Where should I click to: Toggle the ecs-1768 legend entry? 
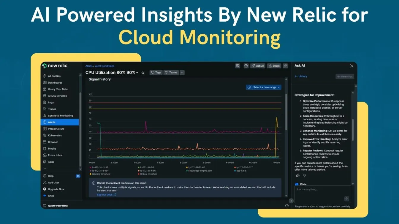(x=240, y=171)
